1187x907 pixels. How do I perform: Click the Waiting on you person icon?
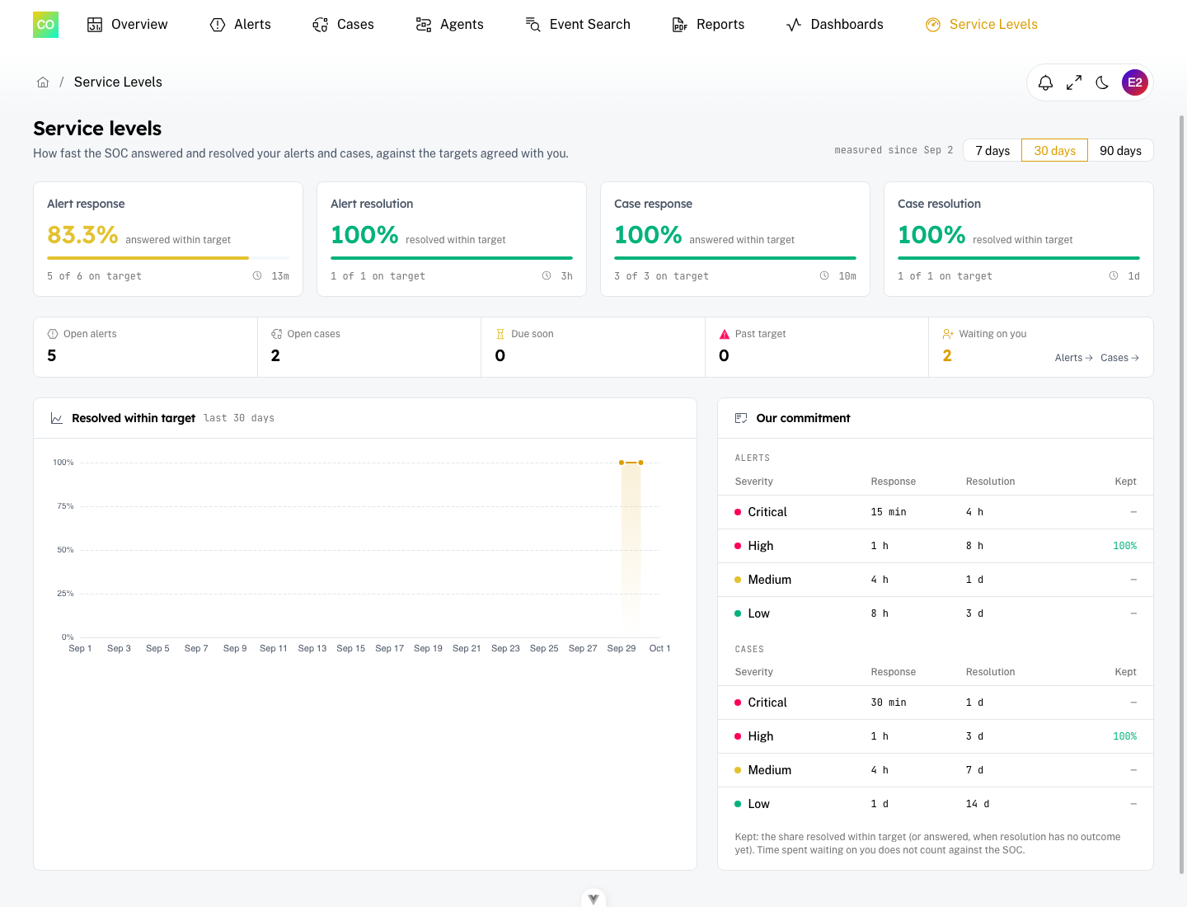pos(948,334)
